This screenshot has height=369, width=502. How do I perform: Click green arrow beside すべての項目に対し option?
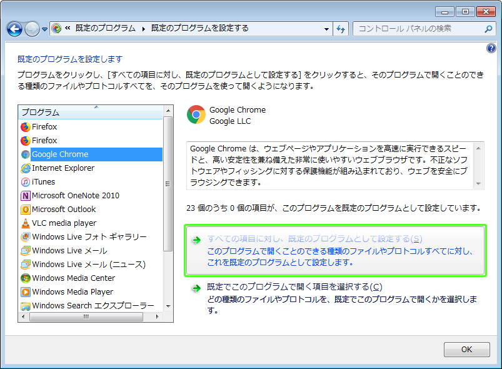pyautogui.click(x=196, y=240)
